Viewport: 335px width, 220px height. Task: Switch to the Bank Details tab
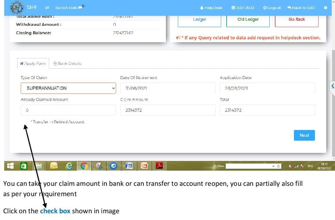coord(67,63)
